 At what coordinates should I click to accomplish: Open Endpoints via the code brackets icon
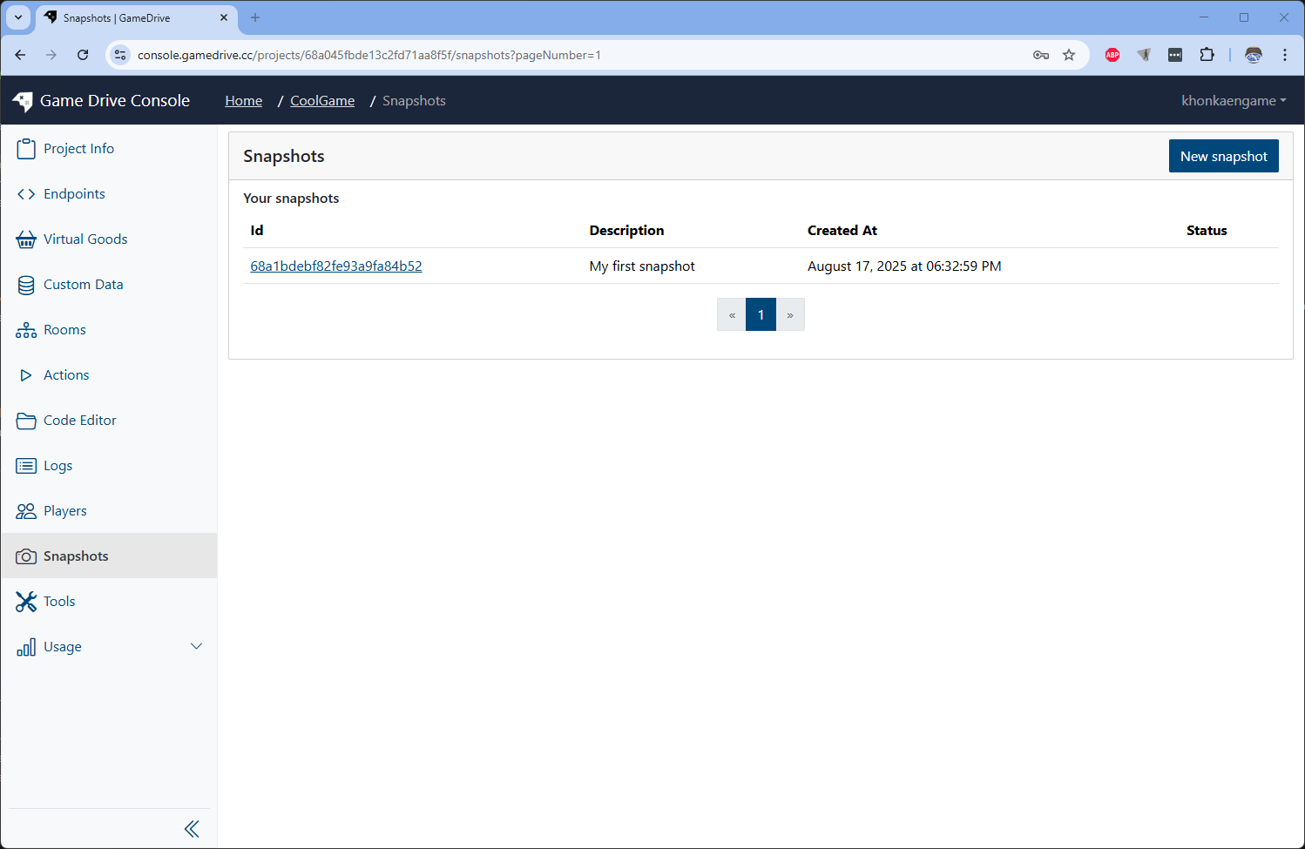[x=26, y=194]
